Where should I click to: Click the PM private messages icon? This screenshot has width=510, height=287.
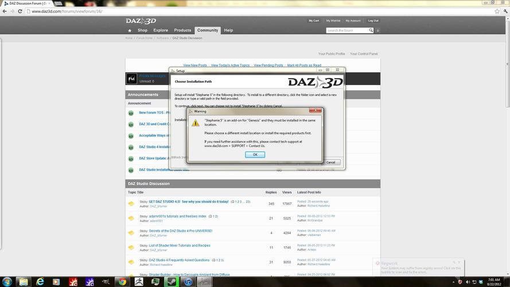[131, 79]
